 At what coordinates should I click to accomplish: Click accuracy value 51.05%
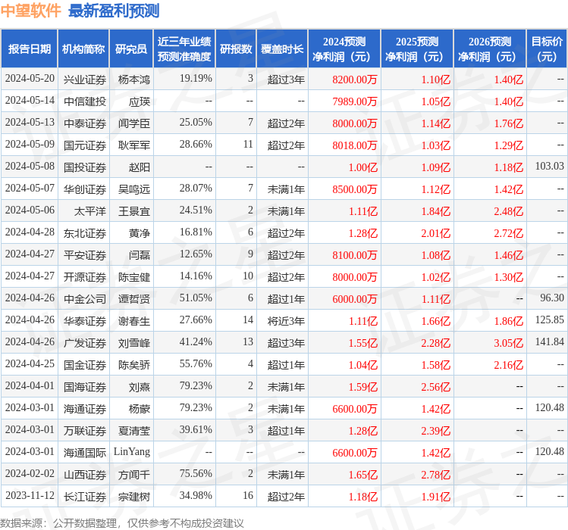196,298
